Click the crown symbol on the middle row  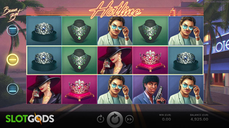(x=150, y=60)
